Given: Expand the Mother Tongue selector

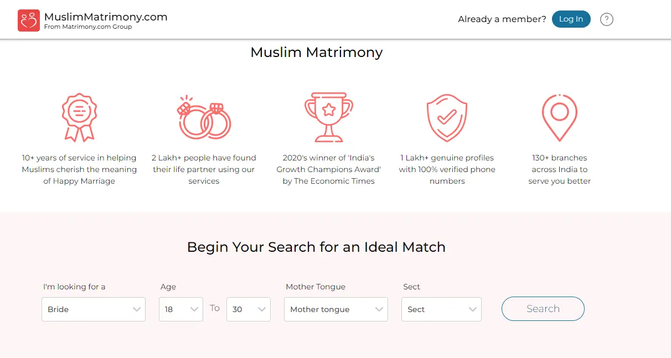Looking at the screenshot, I should click(335, 309).
